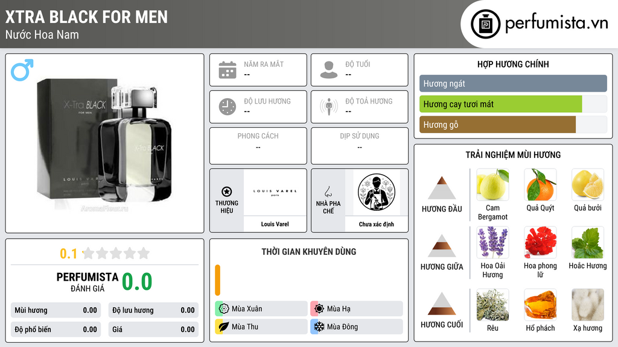Screen dimensions: 618x347
Task: Click the five-star rating row
Action: pos(116,253)
